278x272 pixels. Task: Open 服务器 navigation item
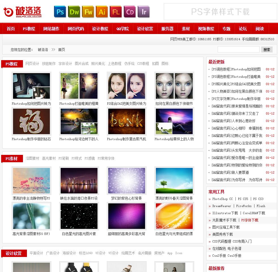point(167,29)
